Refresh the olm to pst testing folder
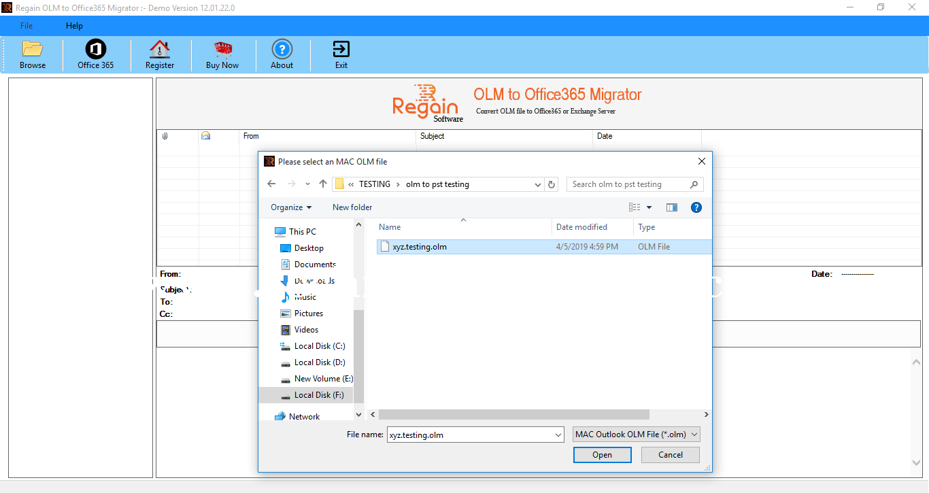This screenshot has height=493, width=929. [x=552, y=184]
